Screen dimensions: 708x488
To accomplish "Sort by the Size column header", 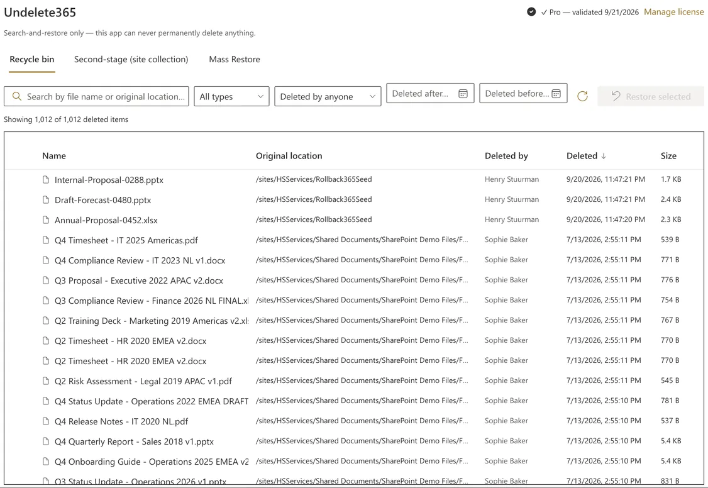I will 668,156.
